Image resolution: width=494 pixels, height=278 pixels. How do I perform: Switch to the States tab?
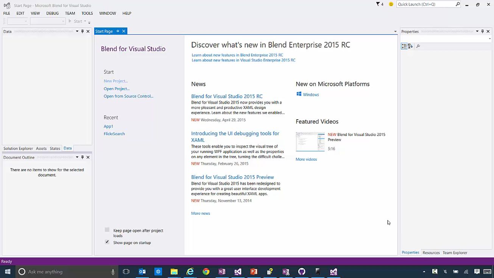pyautogui.click(x=55, y=148)
